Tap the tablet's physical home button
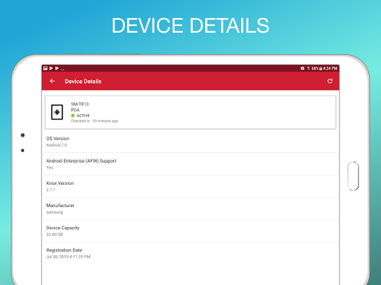 (353, 176)
